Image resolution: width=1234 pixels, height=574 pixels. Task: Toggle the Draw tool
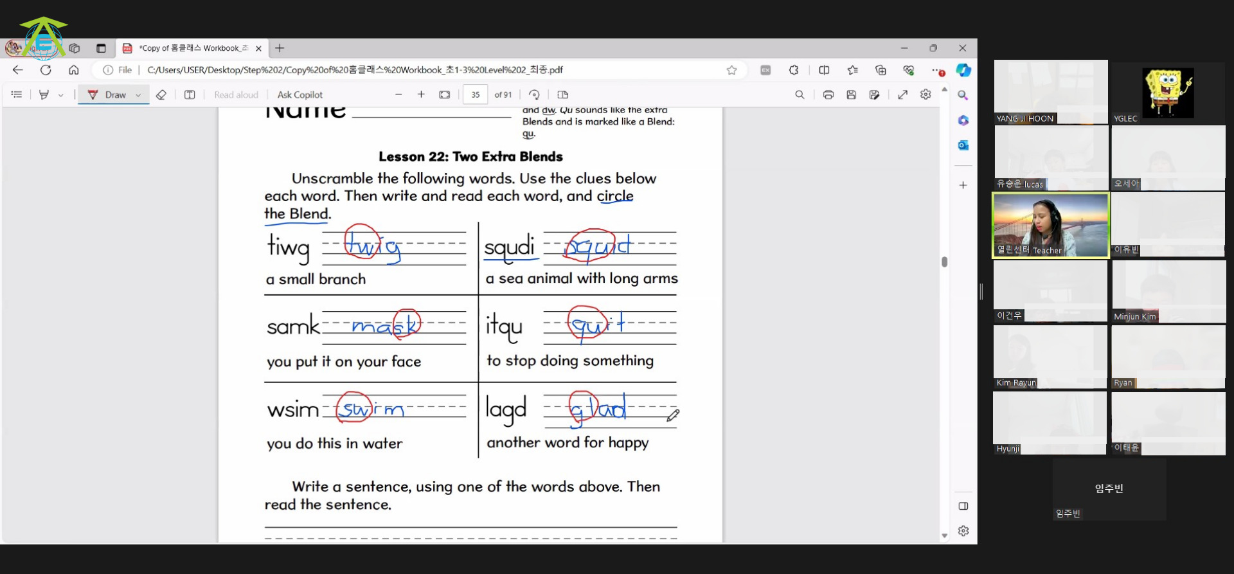tap(108, 94)
